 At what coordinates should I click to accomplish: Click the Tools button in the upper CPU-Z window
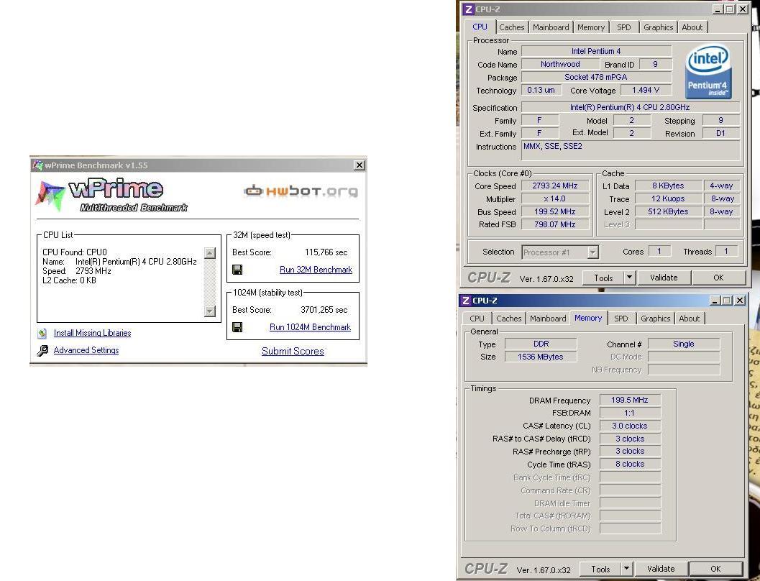[x=603, y=278]
